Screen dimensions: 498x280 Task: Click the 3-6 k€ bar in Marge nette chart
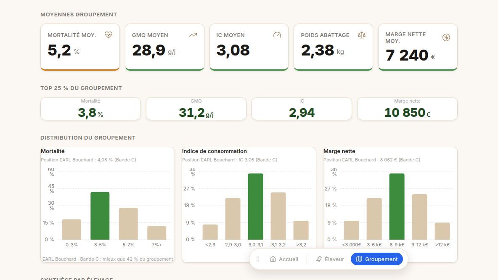click(x=374, y=219)
